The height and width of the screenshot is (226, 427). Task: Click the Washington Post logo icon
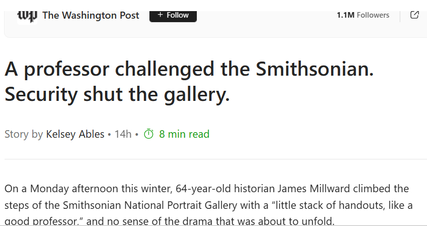[x=27, y=15]
